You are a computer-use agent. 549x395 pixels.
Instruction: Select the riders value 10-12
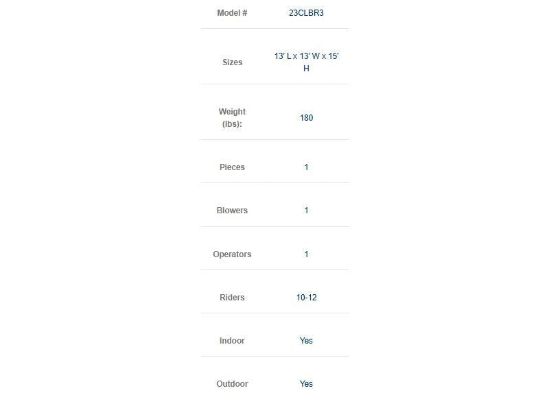(x=306, y=298)
